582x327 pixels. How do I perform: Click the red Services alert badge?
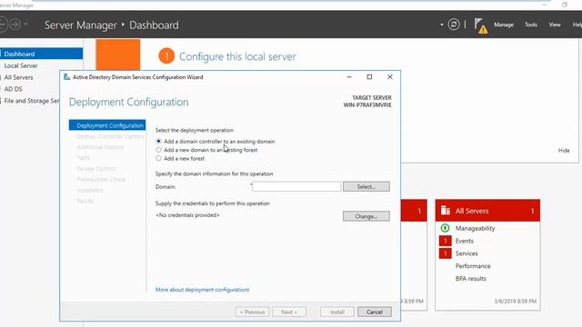[x=445, y=253]
